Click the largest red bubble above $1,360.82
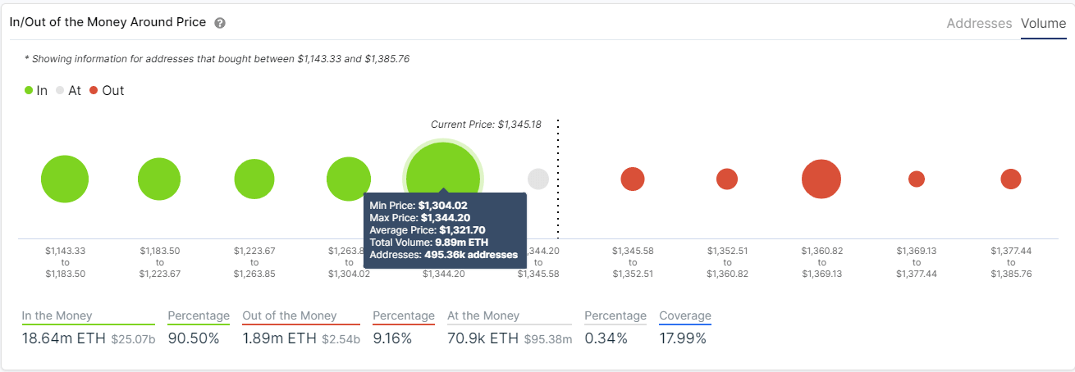The width and height of the screenshot is (1075, 372). tap(821, 179)
